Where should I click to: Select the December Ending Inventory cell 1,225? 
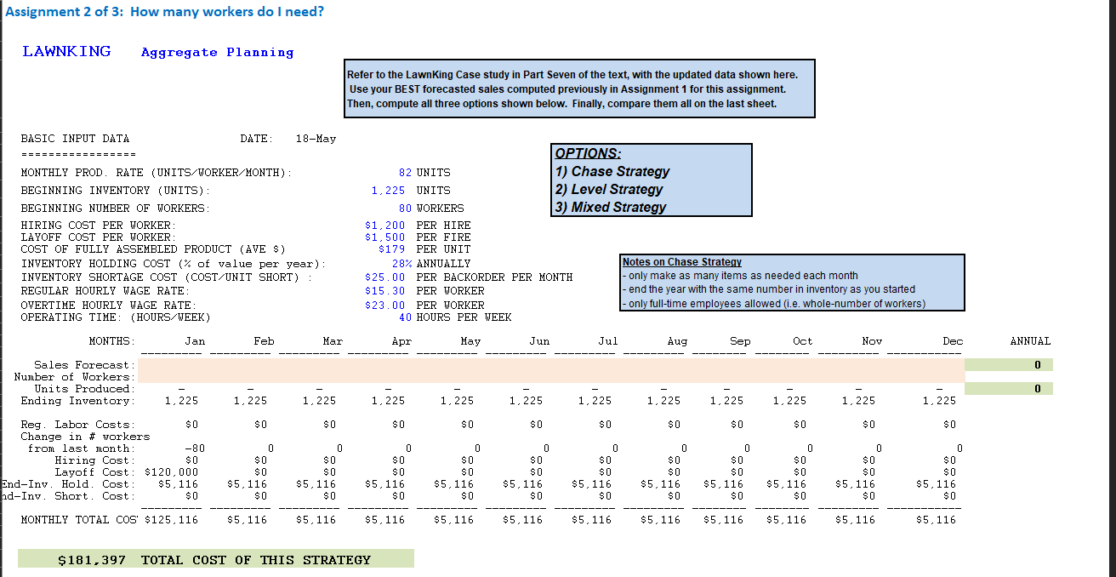tap(939, 401)
